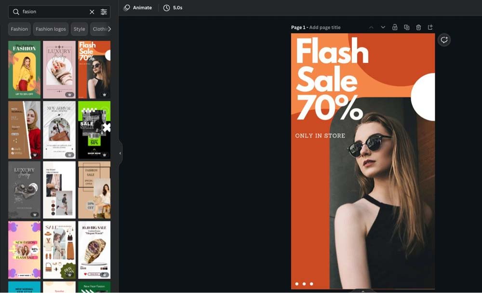The width and height of the screenshot is (482, 293).
Task: Click the search magnifier icon
Action: click(16, 12)
